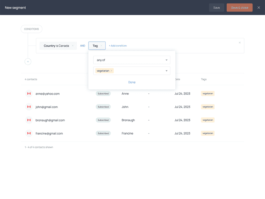
Task: Remove the Country is Canada condition
Action: pyautogui.click(x=73, y=46)
